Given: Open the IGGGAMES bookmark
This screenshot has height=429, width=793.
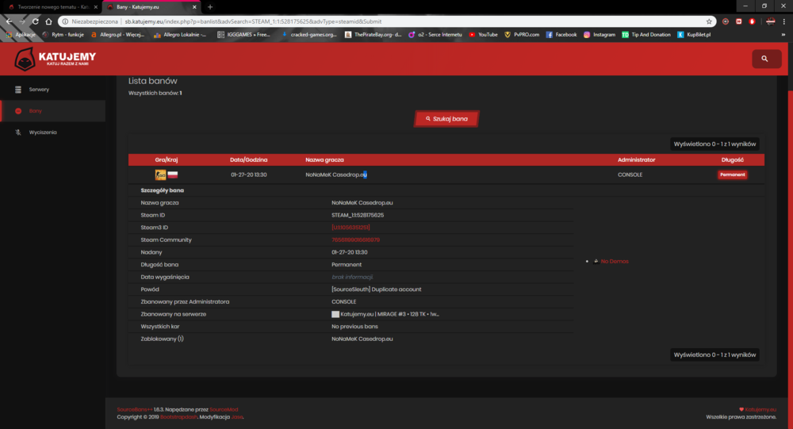Looking at the screenshot, I should click(x=243, y=35).
